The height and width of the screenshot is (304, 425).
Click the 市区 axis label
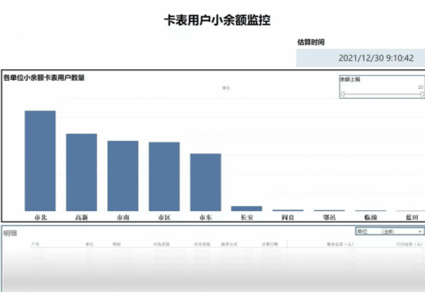[165, 217]
